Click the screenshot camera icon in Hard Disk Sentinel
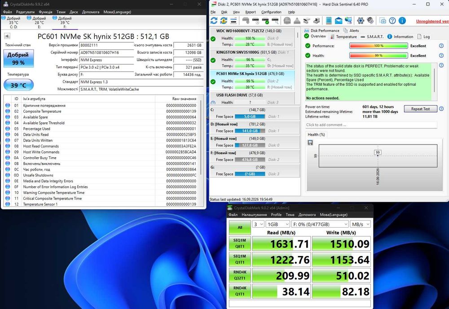 click(383, 21)
